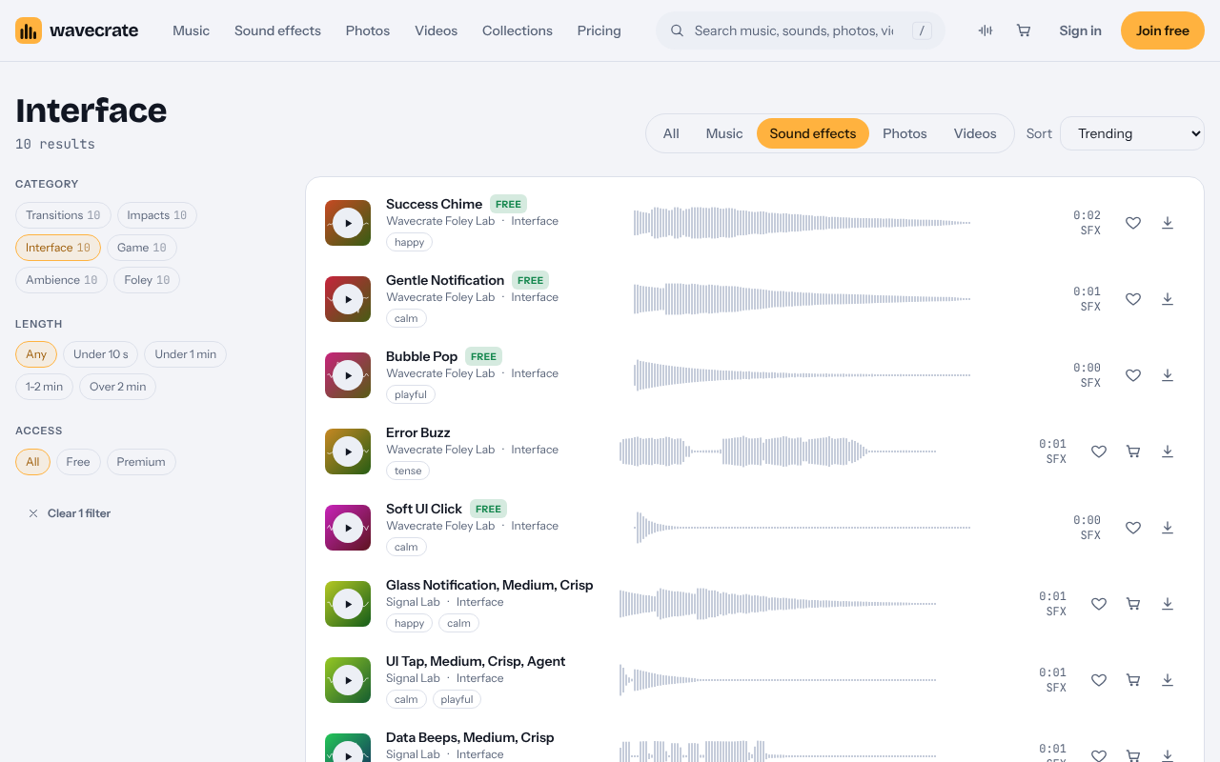Play Gentle Notification preview
This screenshot has height=762, width=1220.
pyautogui.click(x=348, y=299)
